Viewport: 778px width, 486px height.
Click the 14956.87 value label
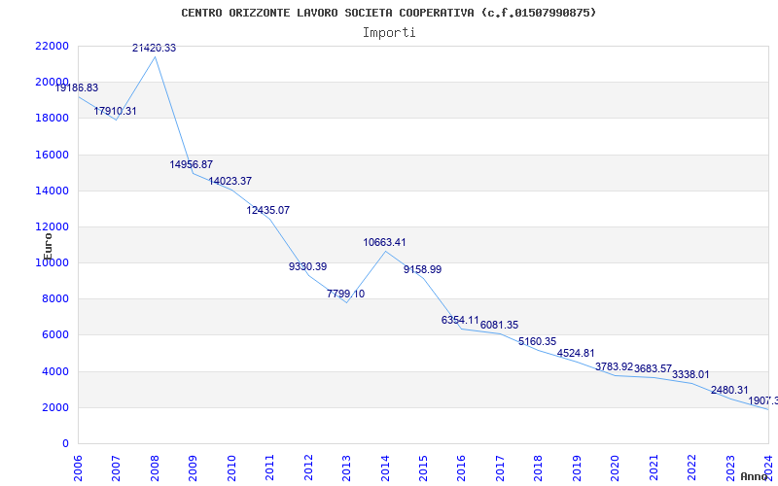point(191,164)
